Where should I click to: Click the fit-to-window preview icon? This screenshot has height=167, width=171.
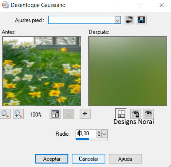click(x=55, y=114)
